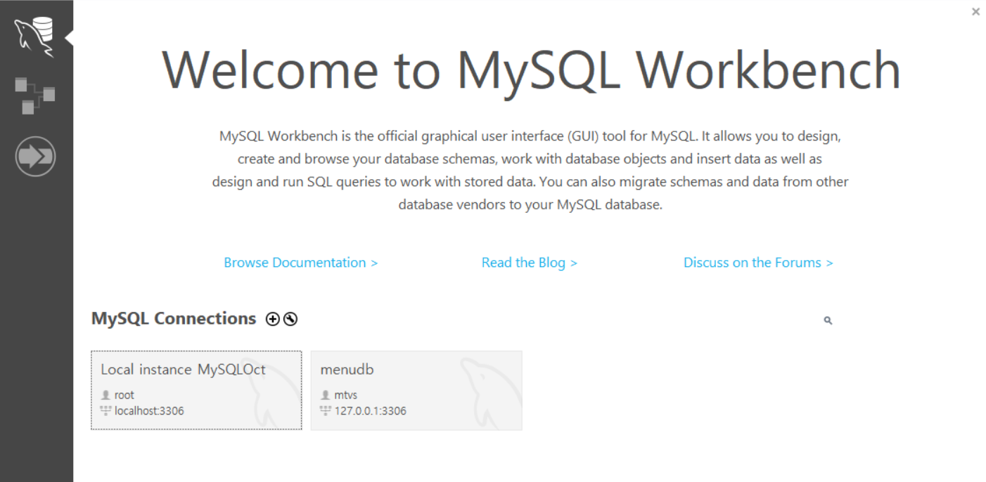Open the MySQL connections home view in sidebar
The image size is (986, 482).
click(35, 37)
